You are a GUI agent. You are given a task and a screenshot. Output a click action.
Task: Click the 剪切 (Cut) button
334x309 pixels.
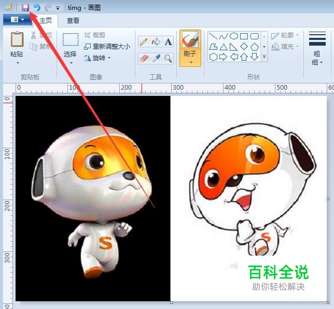point(41,35)
